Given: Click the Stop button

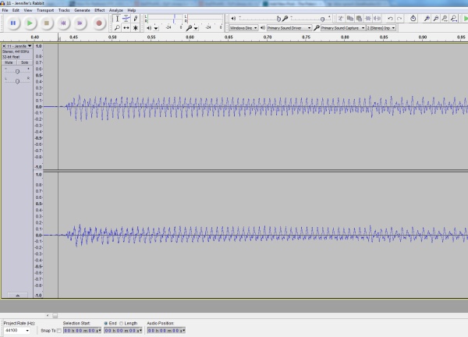Looking at the screenshot, I should [47, 23].
